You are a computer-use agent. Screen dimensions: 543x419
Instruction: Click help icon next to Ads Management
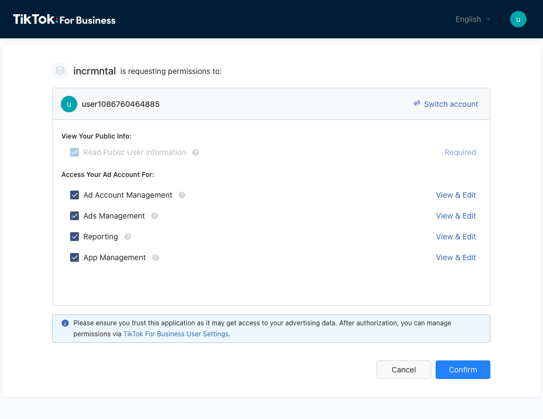(155, 216)
